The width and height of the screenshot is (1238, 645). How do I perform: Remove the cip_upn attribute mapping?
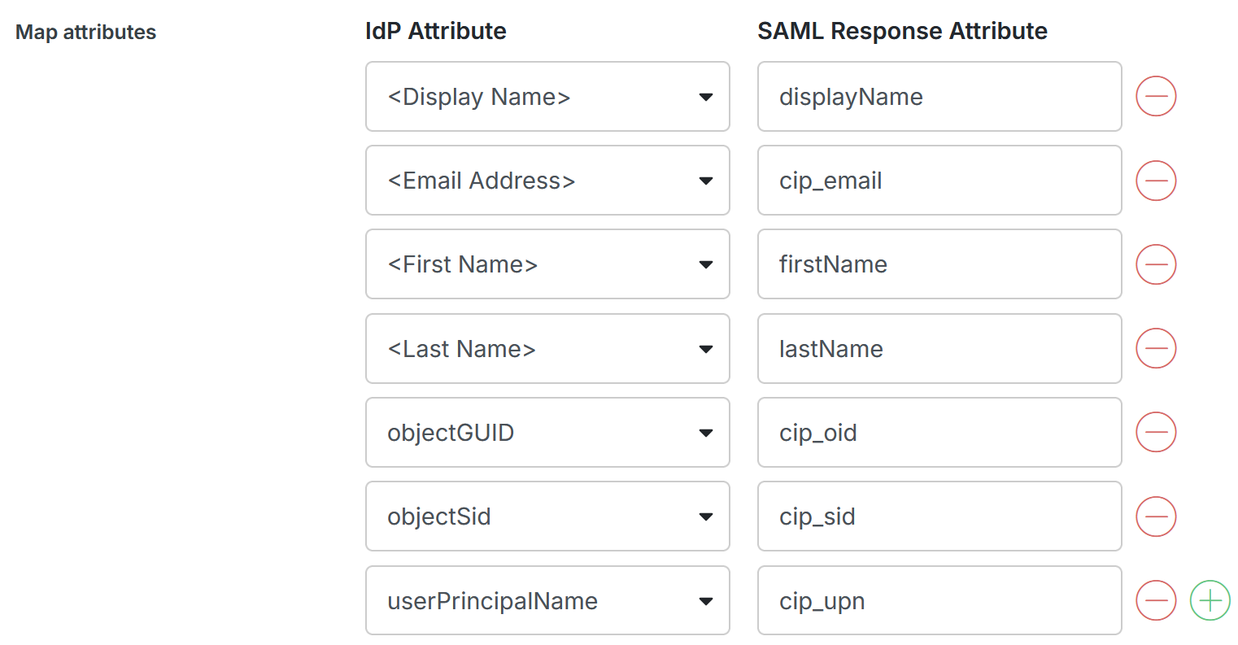coord(1156,600)
